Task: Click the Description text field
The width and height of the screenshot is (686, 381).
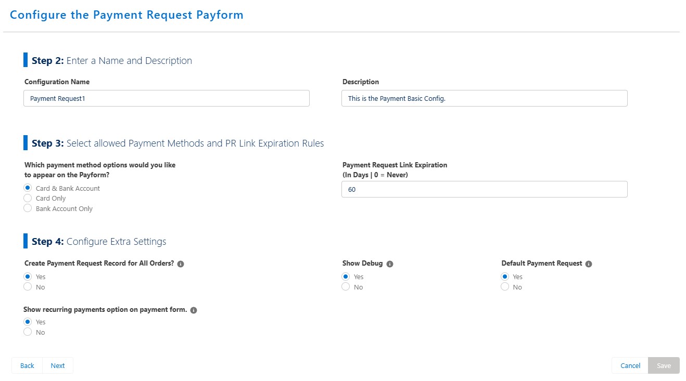Action: (x=484, y=98)
